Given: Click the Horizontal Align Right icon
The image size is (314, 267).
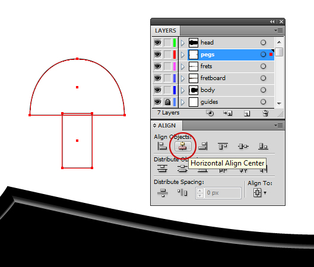Looking at the screenshot, I should (203, 146).
